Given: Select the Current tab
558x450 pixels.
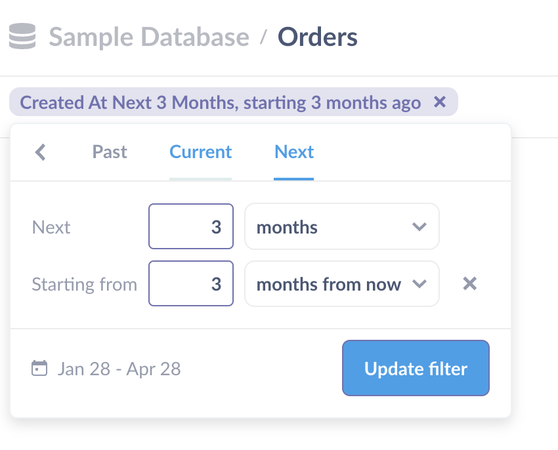Looking at the screenshot, I should pos(200,152).
